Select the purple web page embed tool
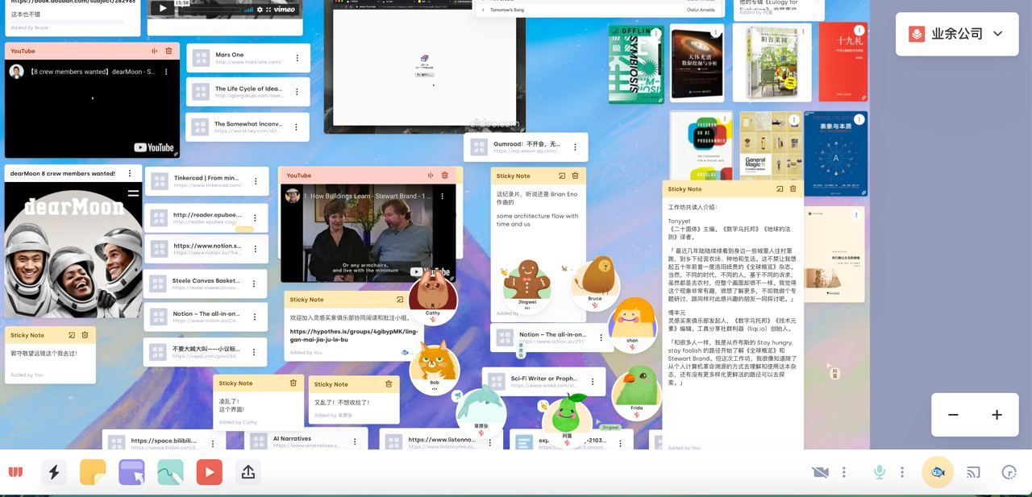 click(131, 472)
